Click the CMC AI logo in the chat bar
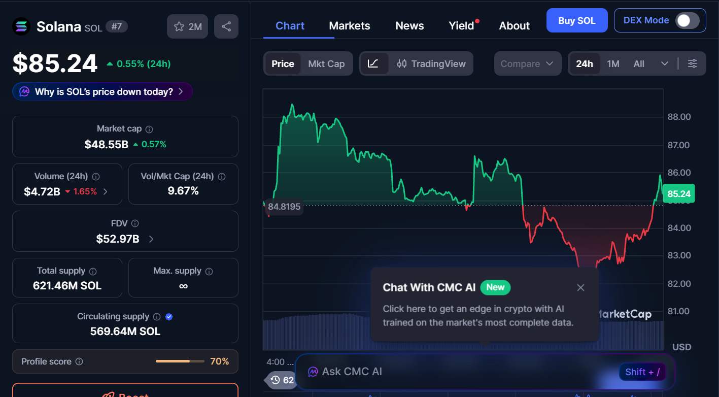 click(x=312, y=372)
